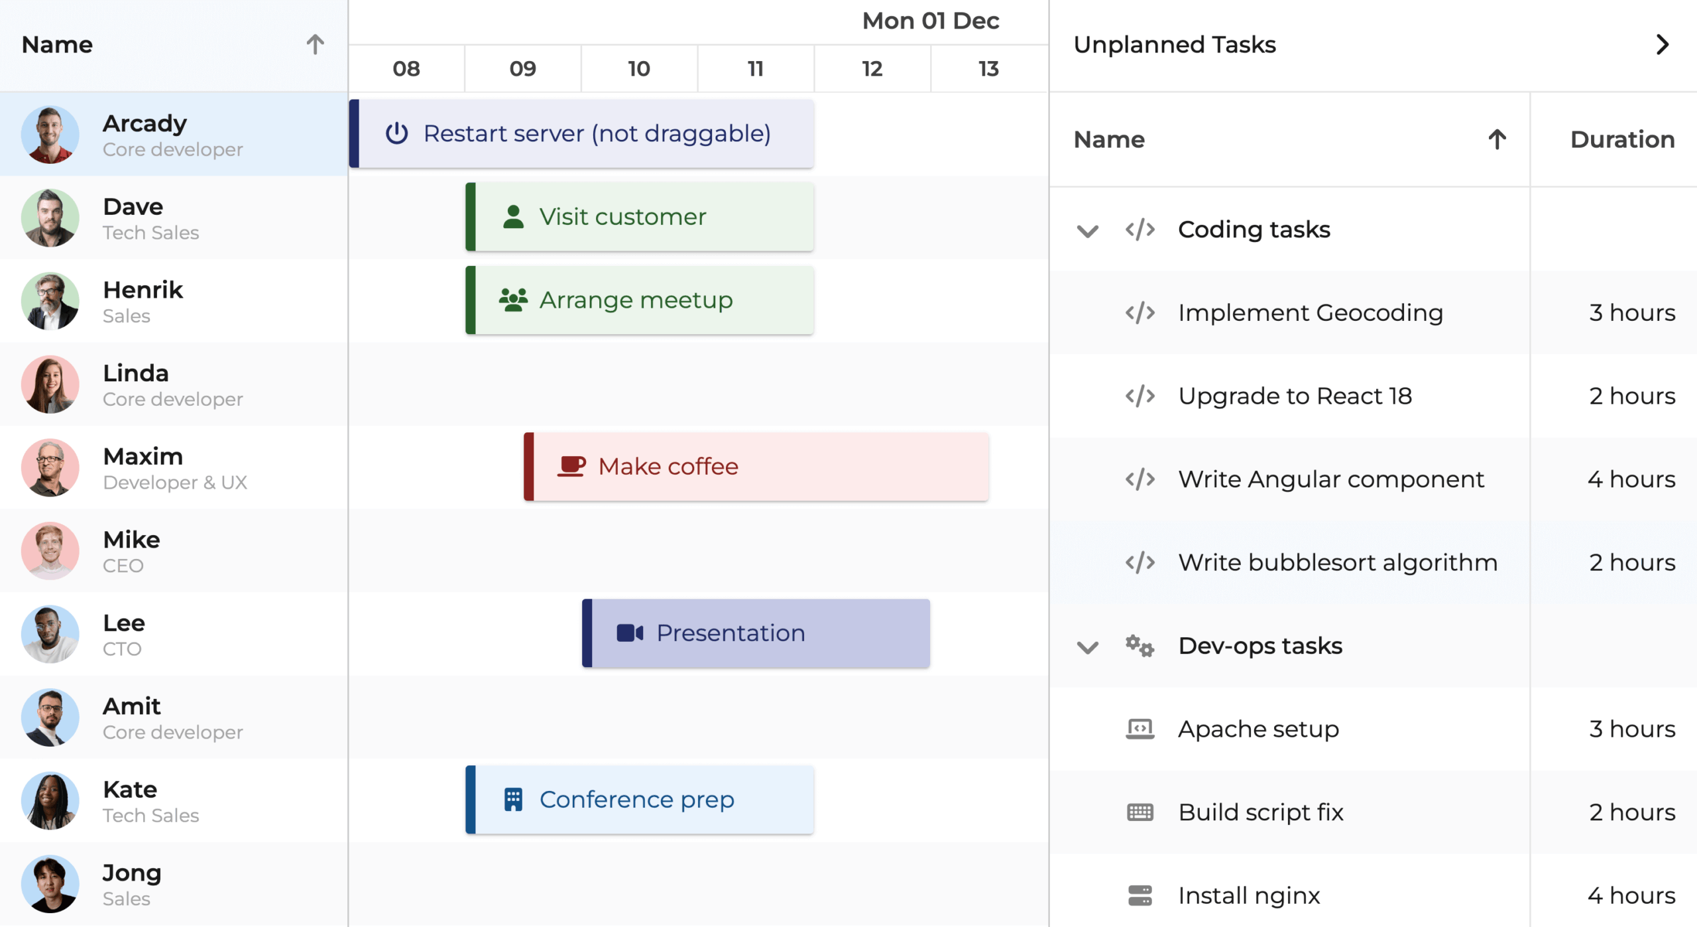
Task: Sort resources by the Name column arrow
Action: 315,44
